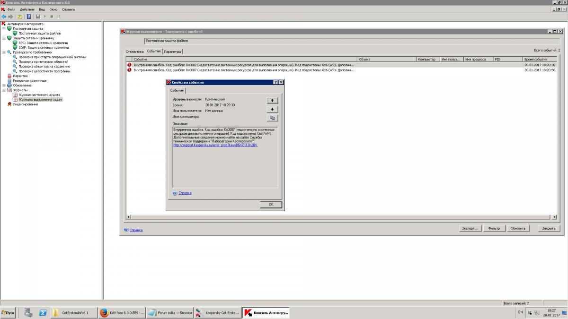Switch to Firefox "KAV fsee 8.0.0.559" taskbar item
Viewport: 568px width, 319px height.
[122, 313]
